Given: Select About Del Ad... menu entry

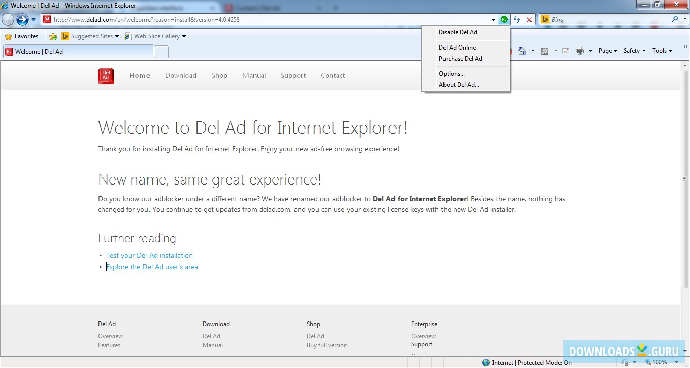Looking at the screenshot, I should 459,85.
